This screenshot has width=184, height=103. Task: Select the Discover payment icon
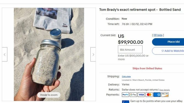tap(165, 95)
